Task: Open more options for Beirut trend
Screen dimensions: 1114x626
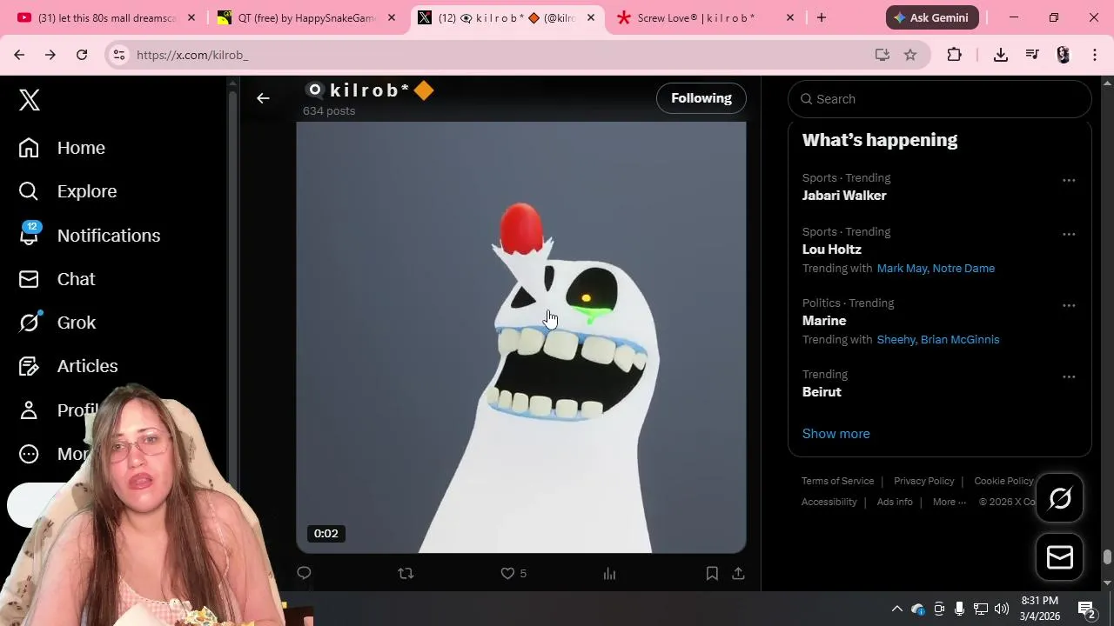Action: click(x=1069, y=377)
